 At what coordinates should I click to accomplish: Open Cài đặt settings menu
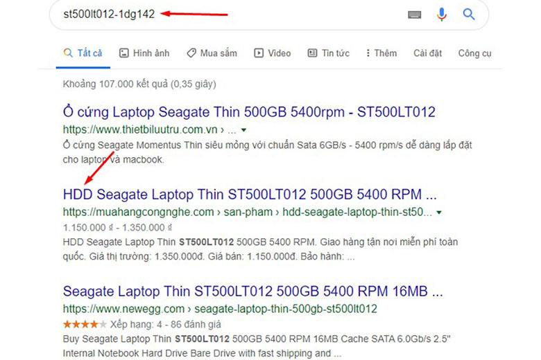click(x=427, y=53)
